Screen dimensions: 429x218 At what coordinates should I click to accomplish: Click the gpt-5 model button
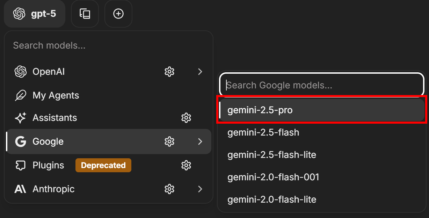[34, 14]
